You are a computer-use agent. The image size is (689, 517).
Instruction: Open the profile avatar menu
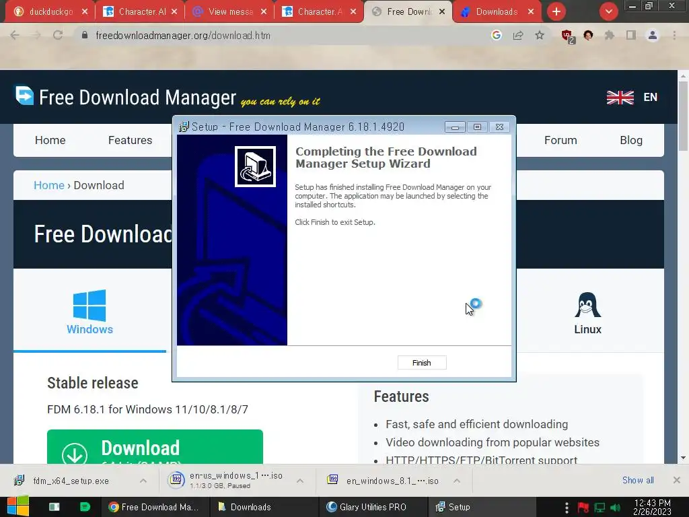[x=653, y=36]
